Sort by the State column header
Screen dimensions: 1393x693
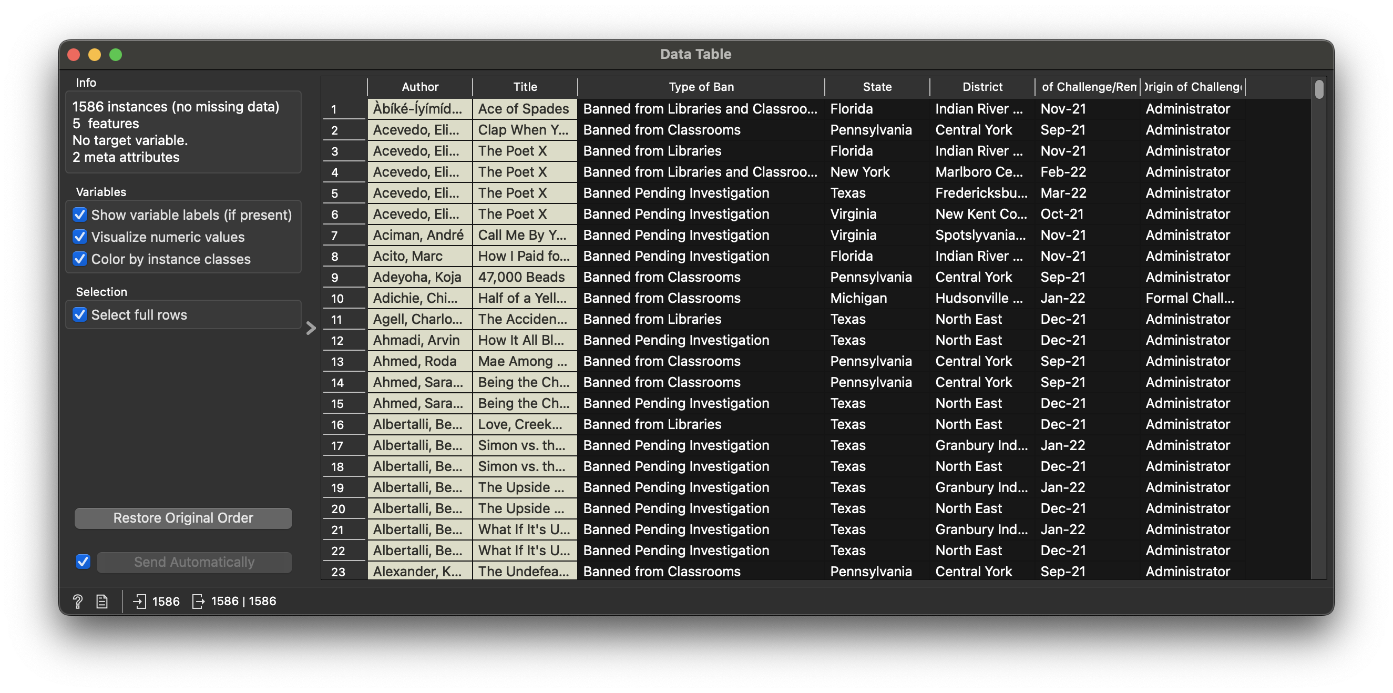(877, 87)
